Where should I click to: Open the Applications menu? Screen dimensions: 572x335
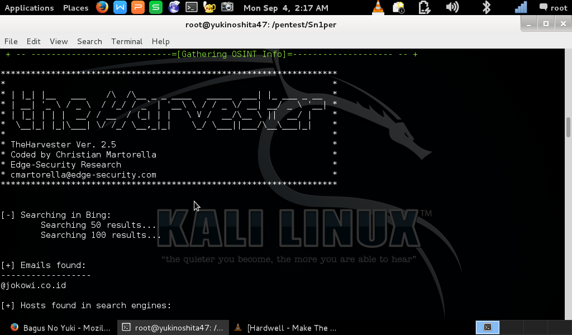point(29,8)
